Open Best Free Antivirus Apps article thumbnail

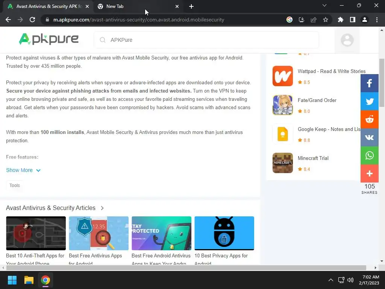99,233
